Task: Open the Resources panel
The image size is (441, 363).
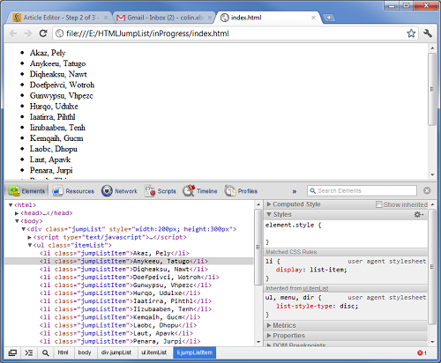Action: (x=73, y=191)
